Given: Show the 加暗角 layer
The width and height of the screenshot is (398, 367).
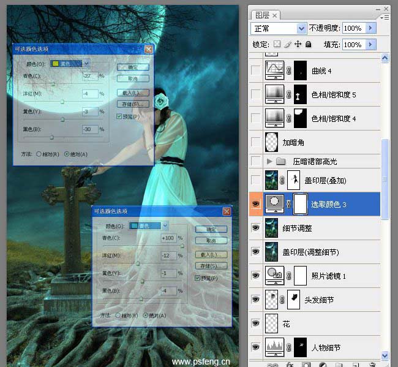Looking at the screenshot, I should [255, 142].
